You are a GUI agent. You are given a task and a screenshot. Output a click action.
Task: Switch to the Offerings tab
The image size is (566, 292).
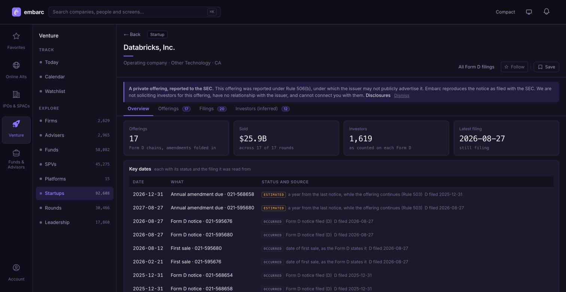tap(174, 109)
